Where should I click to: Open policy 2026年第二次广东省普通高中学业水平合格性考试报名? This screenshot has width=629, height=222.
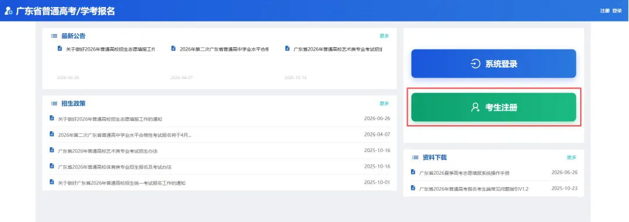pyautogui.click(x=125, y=135)
